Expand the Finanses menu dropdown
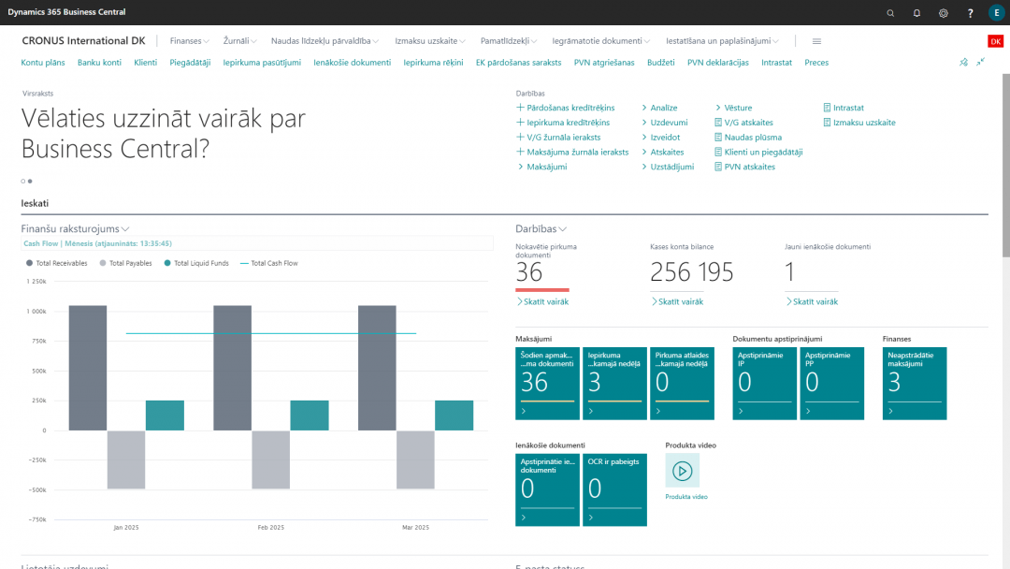 188,40
